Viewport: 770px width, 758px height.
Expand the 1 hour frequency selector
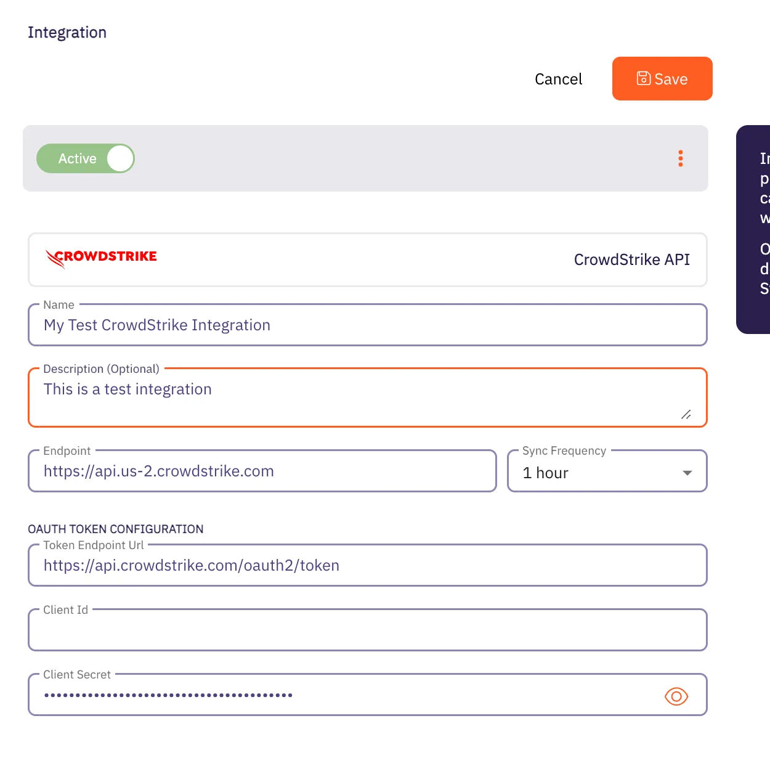(x=607, y=472)
